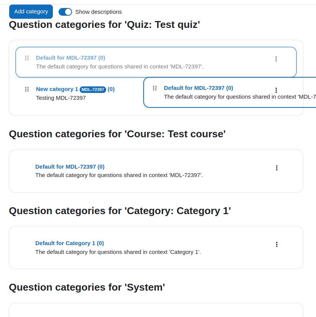Open the three-dot menu for Default for Category 1
Image resolution: width=316 pixels, height=317 pixels.
click(277, 244)
